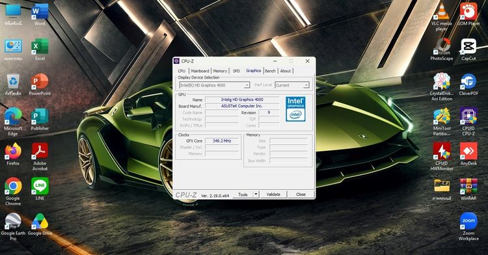
Task: Launch CrystalDisk Aoi Edition icon
Action: [442, 87]
